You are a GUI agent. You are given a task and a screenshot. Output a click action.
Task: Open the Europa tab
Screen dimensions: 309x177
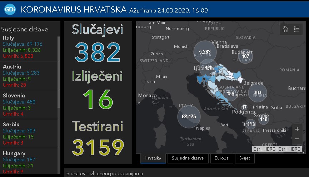tap(221, 158)
